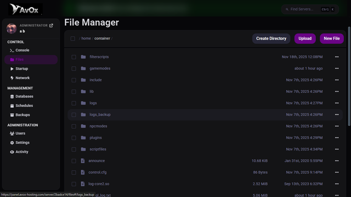Click the page vertical scrollbar
Image resolution: width=351 pixels, height=197 pixels.
click(349, 77)
